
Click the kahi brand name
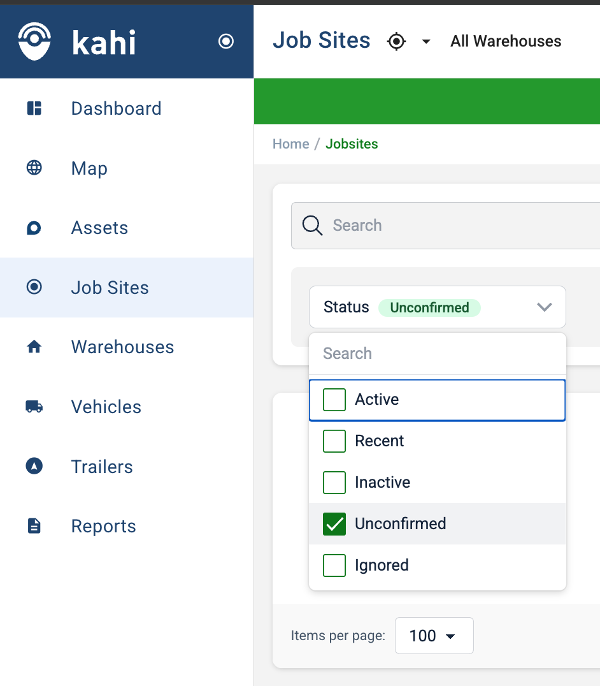[104, 43]
